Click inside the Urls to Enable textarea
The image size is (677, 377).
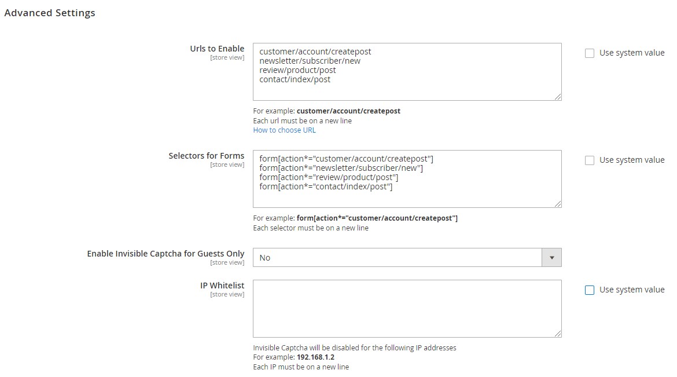pos(407,72)
